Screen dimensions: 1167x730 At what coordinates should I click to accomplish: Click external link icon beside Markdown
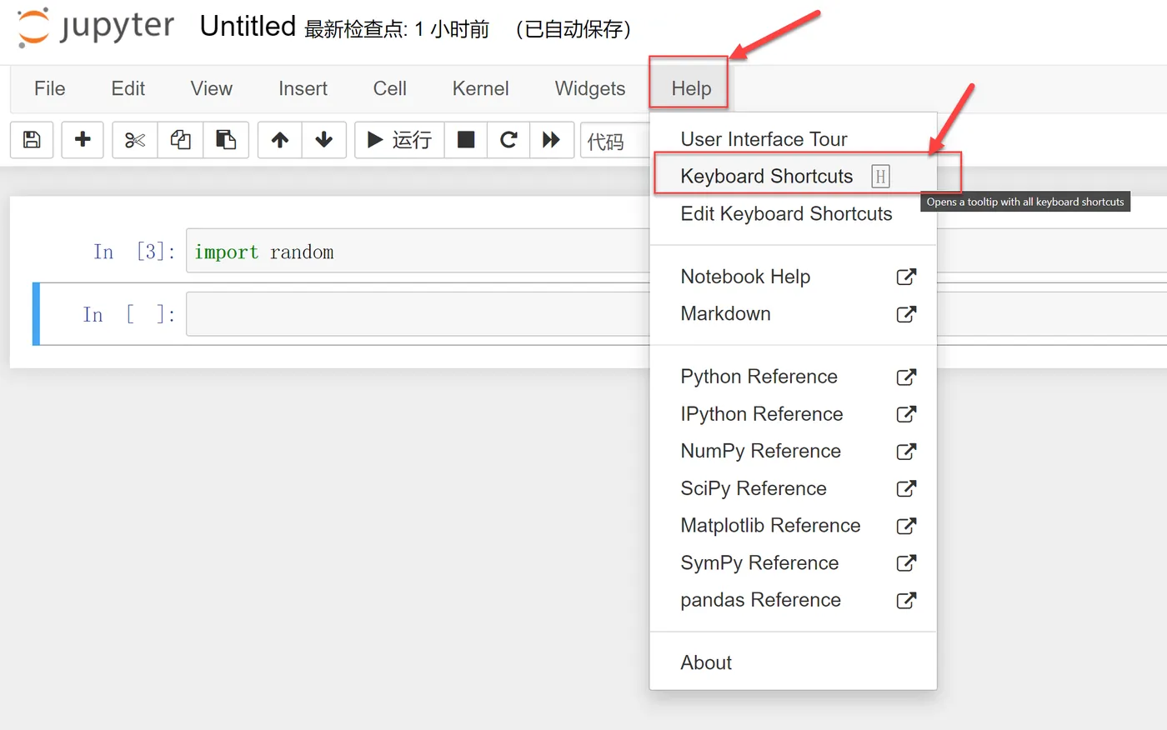click(x=906, y=314)
